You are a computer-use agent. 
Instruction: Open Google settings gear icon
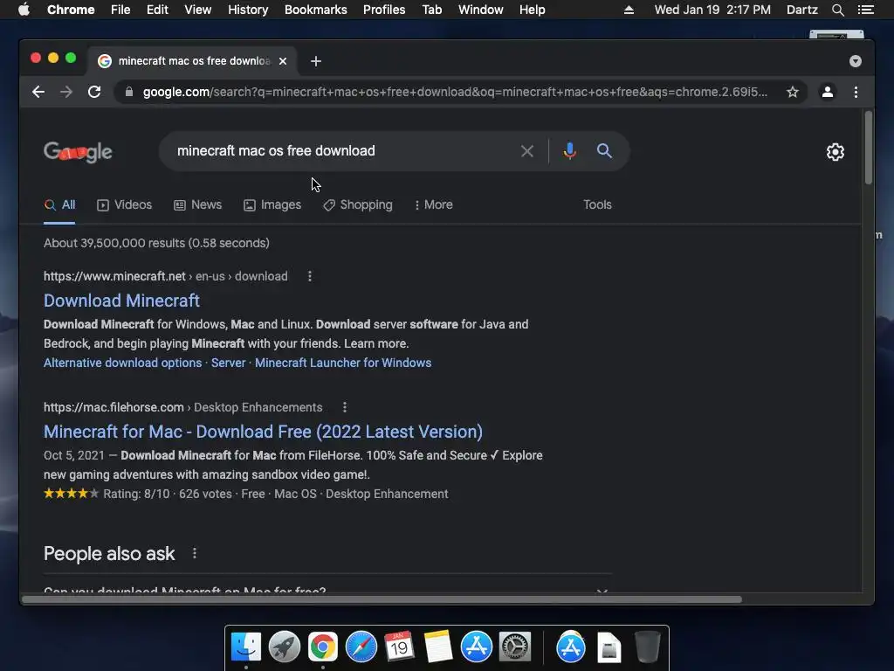[836, 152]
